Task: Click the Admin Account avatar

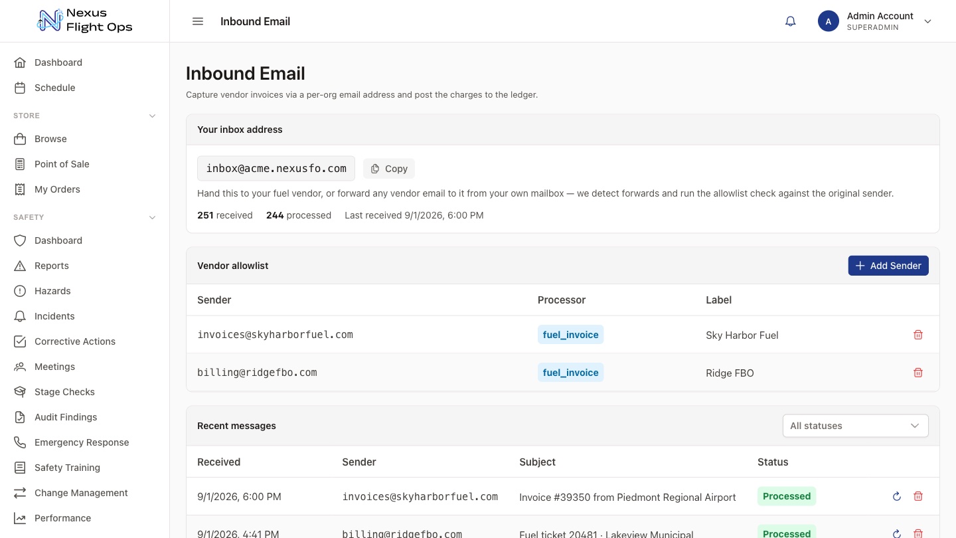Action: (828, 21)
